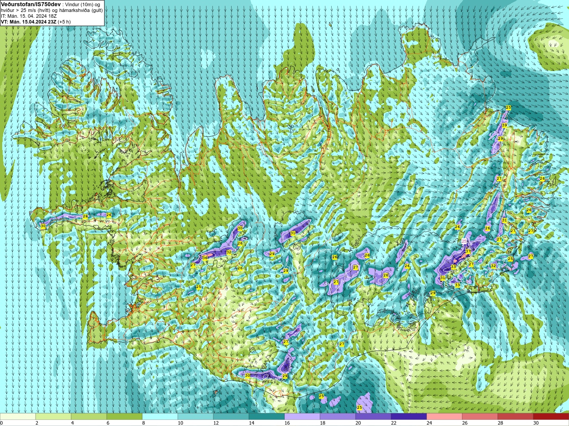Select the yellow gust label reading 37

pyautogui.click(x=468, y=252)
